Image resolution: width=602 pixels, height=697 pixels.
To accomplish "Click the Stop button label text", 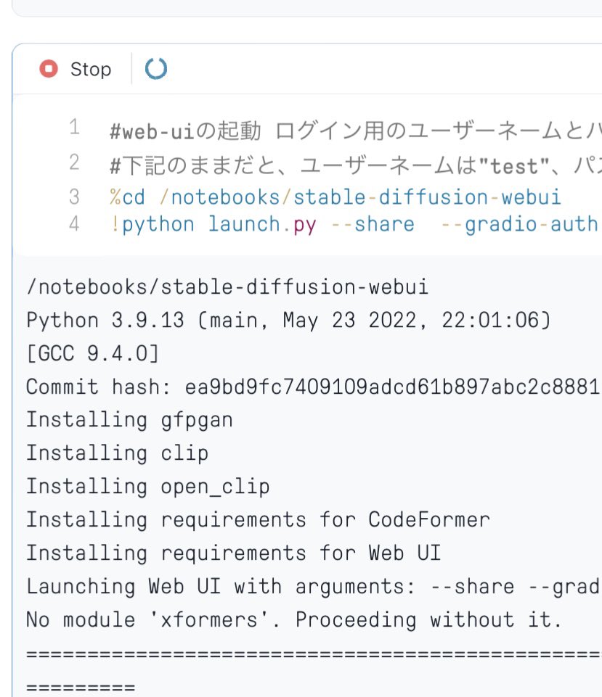I will (91, 69).
